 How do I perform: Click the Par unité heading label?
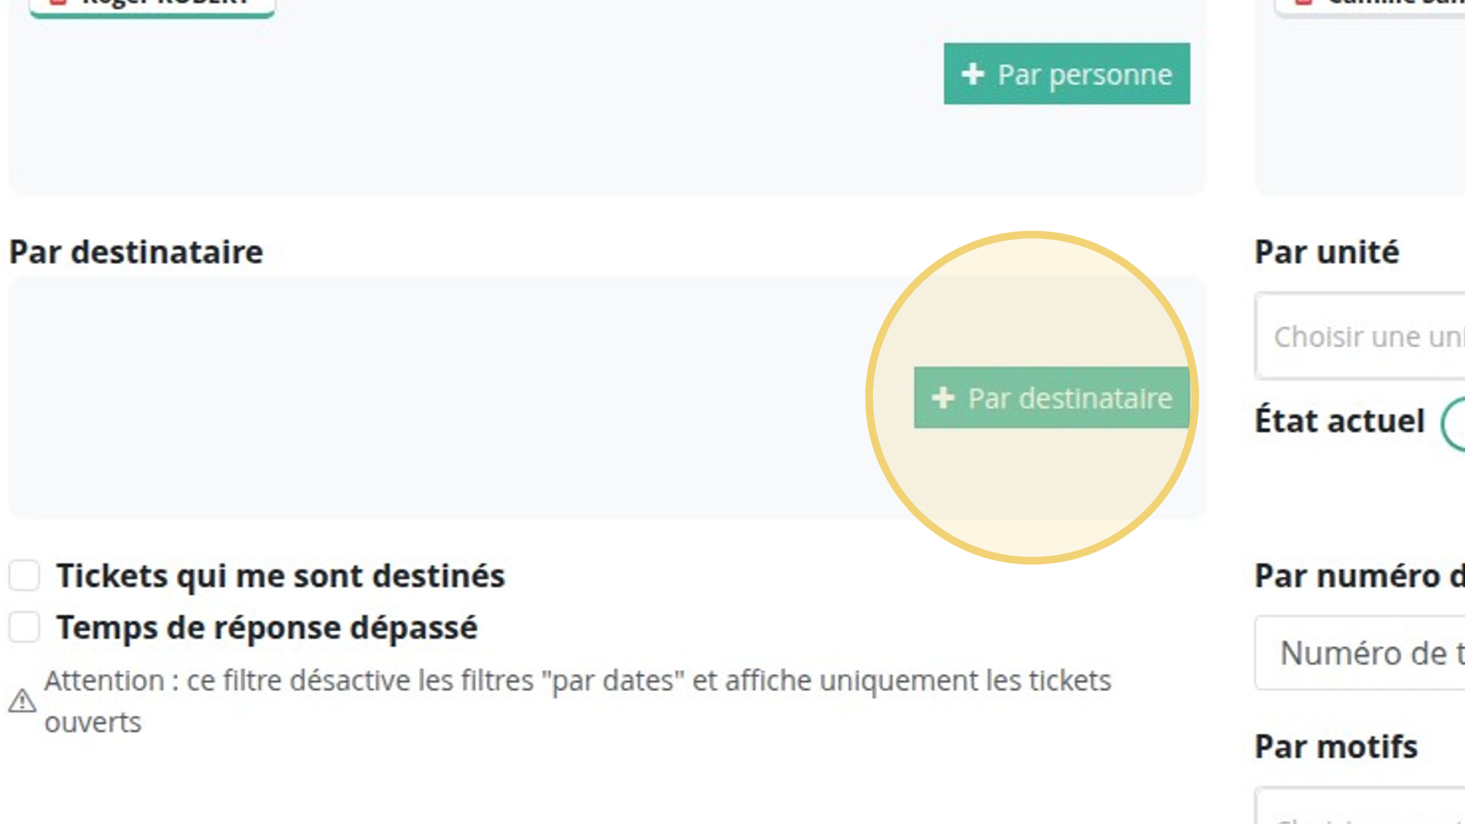[1327, 252]
